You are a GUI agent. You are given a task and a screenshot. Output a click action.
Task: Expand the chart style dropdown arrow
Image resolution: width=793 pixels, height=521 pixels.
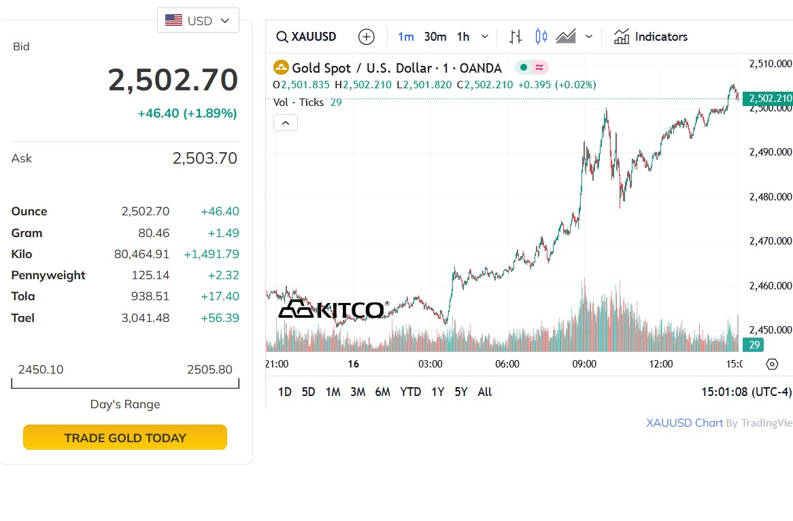(x=589, y=37)
